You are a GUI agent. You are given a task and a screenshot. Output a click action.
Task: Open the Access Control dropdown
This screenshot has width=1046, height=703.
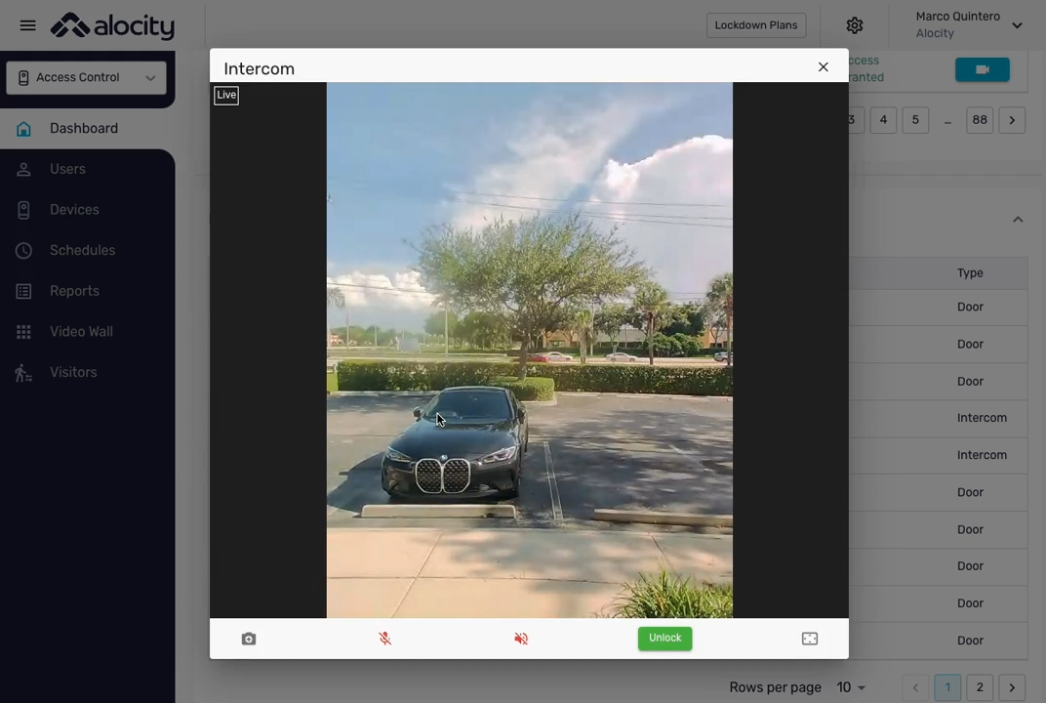[x=86, y=78]
